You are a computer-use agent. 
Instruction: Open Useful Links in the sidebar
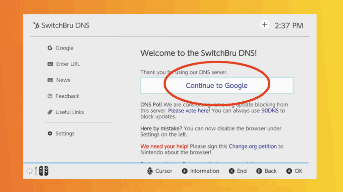66,112
